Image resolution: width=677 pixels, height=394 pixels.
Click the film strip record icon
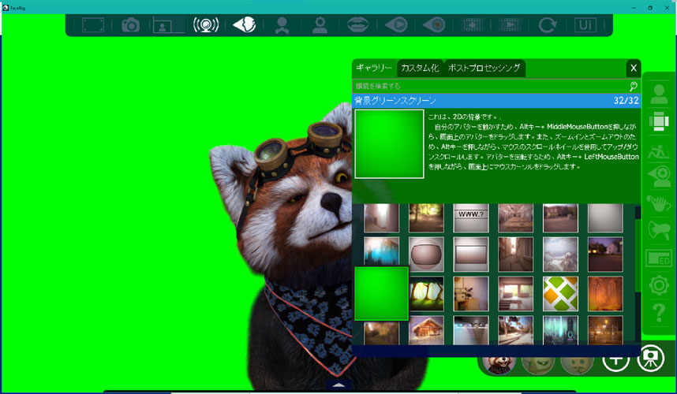(472, 25)
